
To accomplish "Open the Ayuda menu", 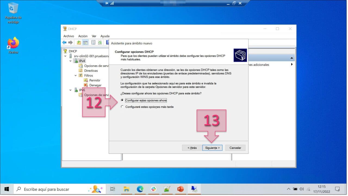I will [105, 36].
